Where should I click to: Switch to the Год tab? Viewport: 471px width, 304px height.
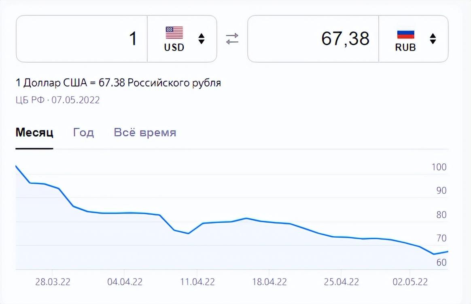point(83,133)
